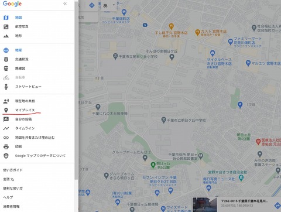Click the link icon for 地図を共有または埋め込む

6,138
